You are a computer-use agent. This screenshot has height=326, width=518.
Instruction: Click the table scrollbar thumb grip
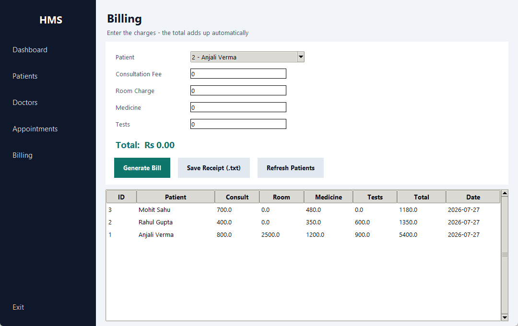[505, 255]
